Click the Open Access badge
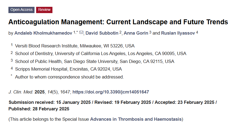The height and width of the screenshot is (124, 235). (x=21, y=10)
